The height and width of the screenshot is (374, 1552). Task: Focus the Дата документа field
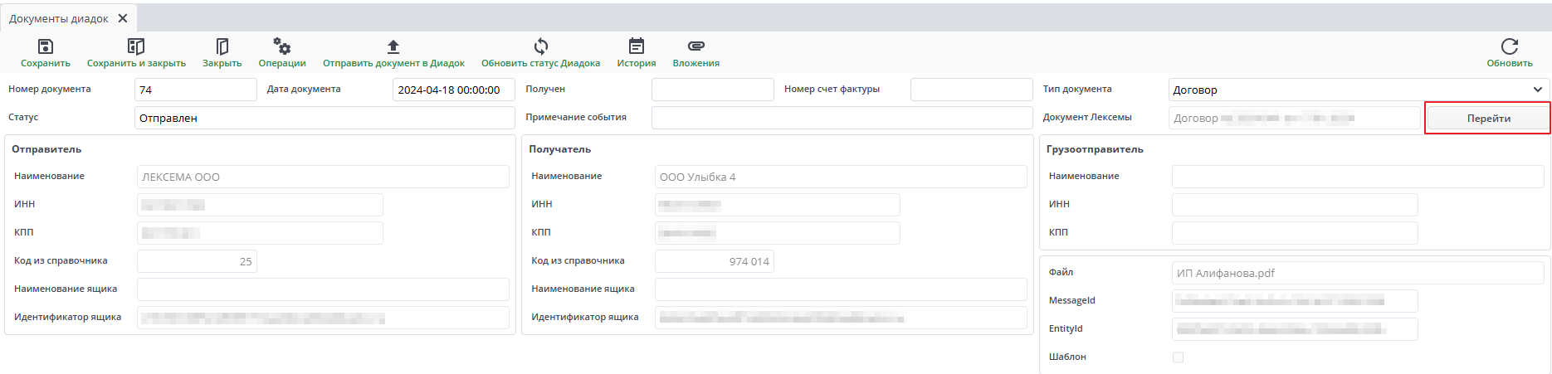[x=453, y=90]
